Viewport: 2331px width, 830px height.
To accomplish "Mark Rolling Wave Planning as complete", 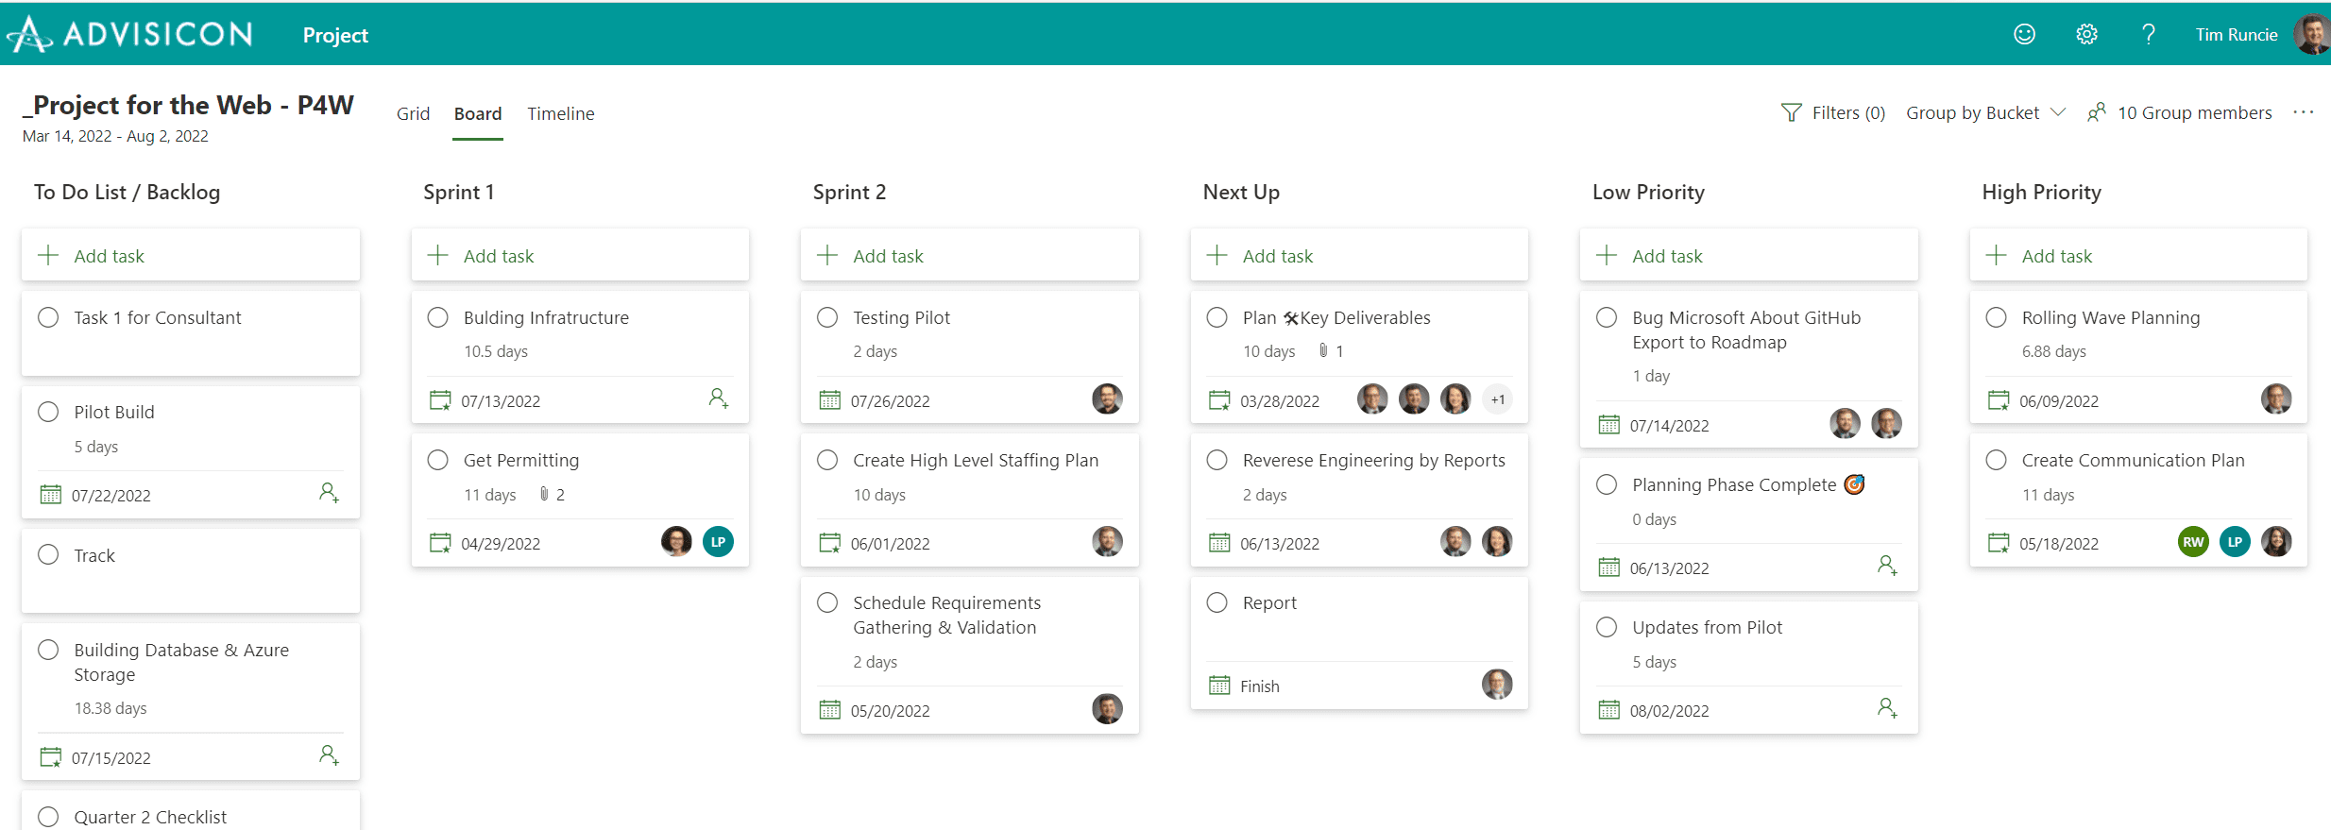I will (1996, 317).
